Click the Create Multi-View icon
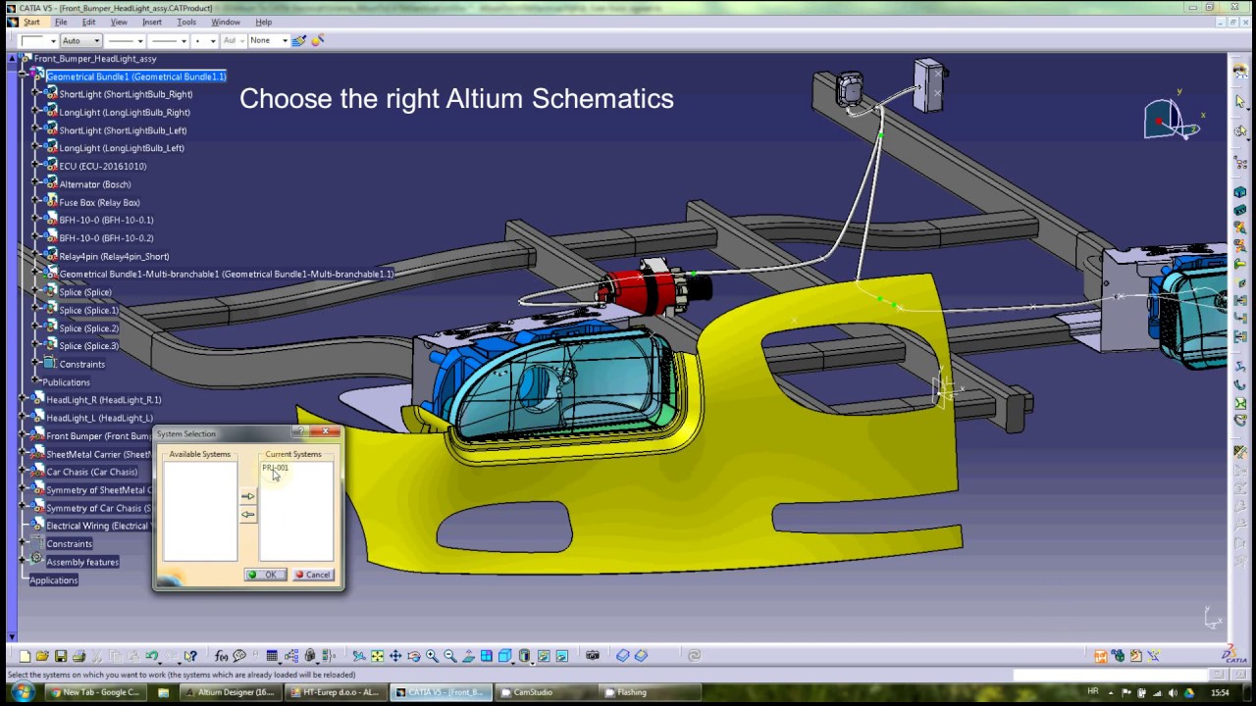Image resolution: width=1256 pixels, height=706 pixels. (486, 656)
